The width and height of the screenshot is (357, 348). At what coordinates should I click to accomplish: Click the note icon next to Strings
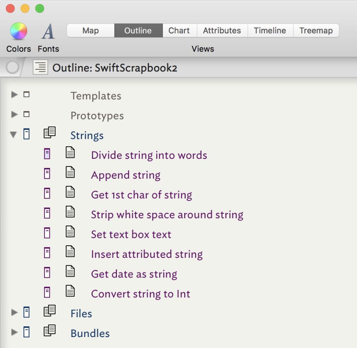tap(49, 133)
